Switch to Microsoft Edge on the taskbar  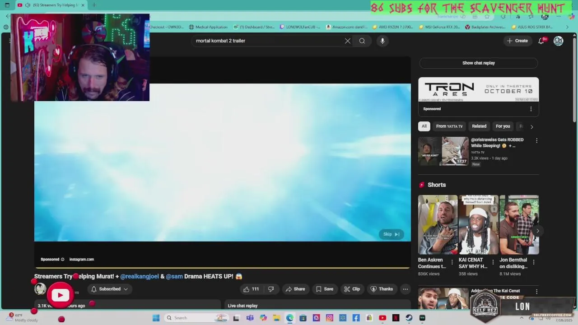click(290, 318)
